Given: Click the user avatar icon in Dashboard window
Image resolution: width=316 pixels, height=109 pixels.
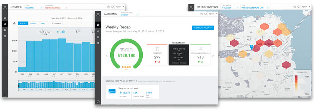Looking at the screenshot, I should 98,14.
